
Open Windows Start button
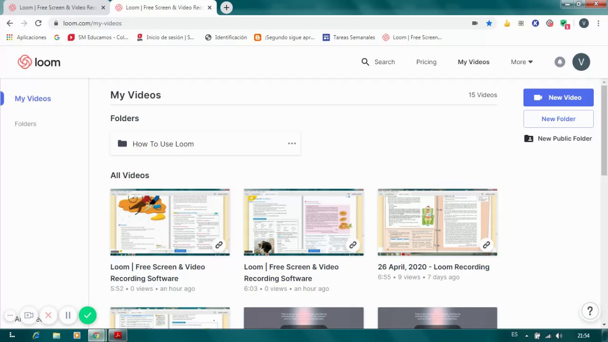(x=12, y=335)
